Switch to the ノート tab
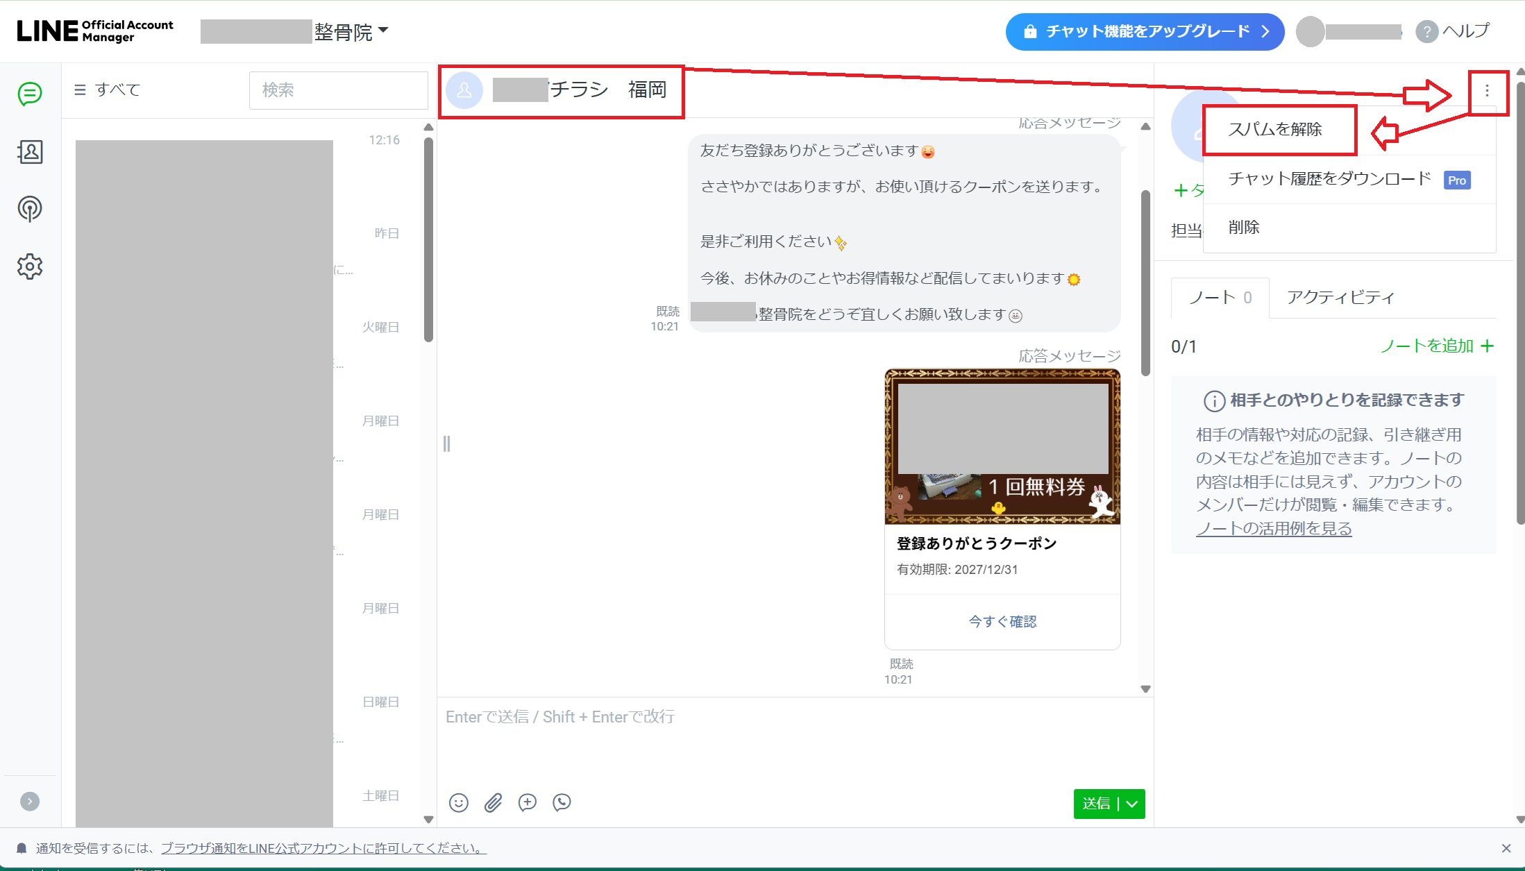Viewport: 1525px width, 871px height. (x=1220, y=298)
